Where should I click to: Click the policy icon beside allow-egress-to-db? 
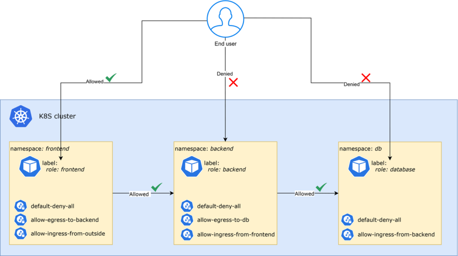click(187, 219)
